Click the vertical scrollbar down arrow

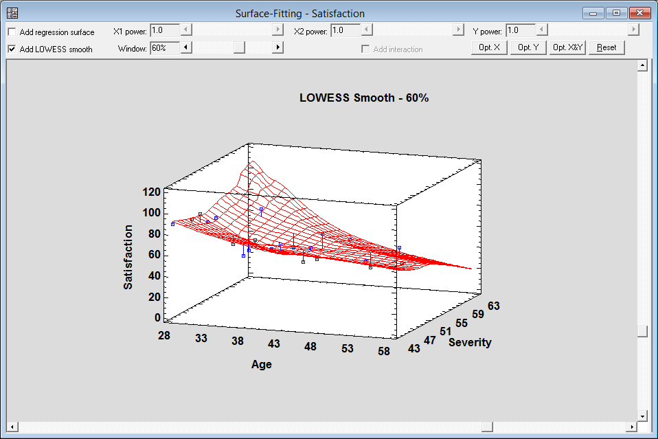click(642, 416)
